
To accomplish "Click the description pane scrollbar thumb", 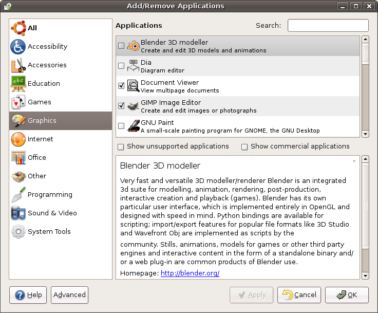I will [366, 206].
